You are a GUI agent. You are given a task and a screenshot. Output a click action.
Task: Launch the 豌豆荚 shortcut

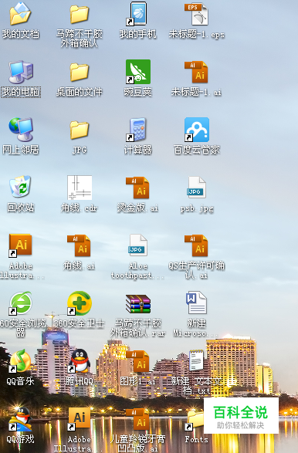click(138, 72)
